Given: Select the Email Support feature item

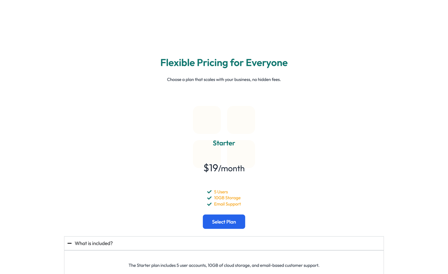Looking at the screenshot, I should pyautogui.click(x=227, y=204).
